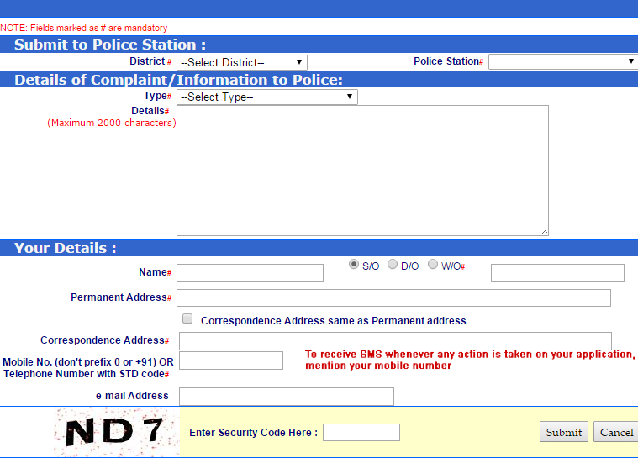The width and height of the screenshot is (638, 458).
Task: Tick Correspondence Address same as Permanent checkbox
Action: (x=187, y=319)
